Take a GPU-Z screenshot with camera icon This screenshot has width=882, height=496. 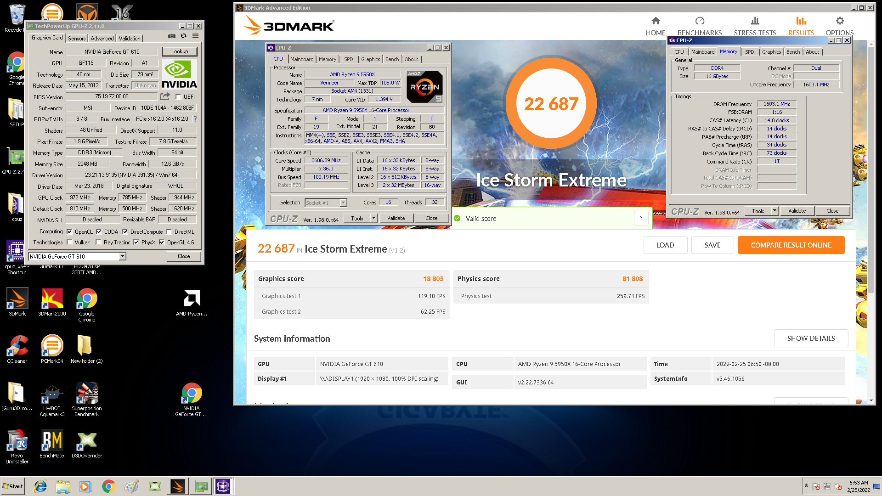[171, 36]
